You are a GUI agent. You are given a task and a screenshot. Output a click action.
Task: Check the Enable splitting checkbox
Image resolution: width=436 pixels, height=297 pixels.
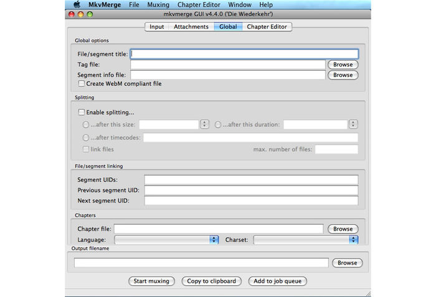click(82, 112)
